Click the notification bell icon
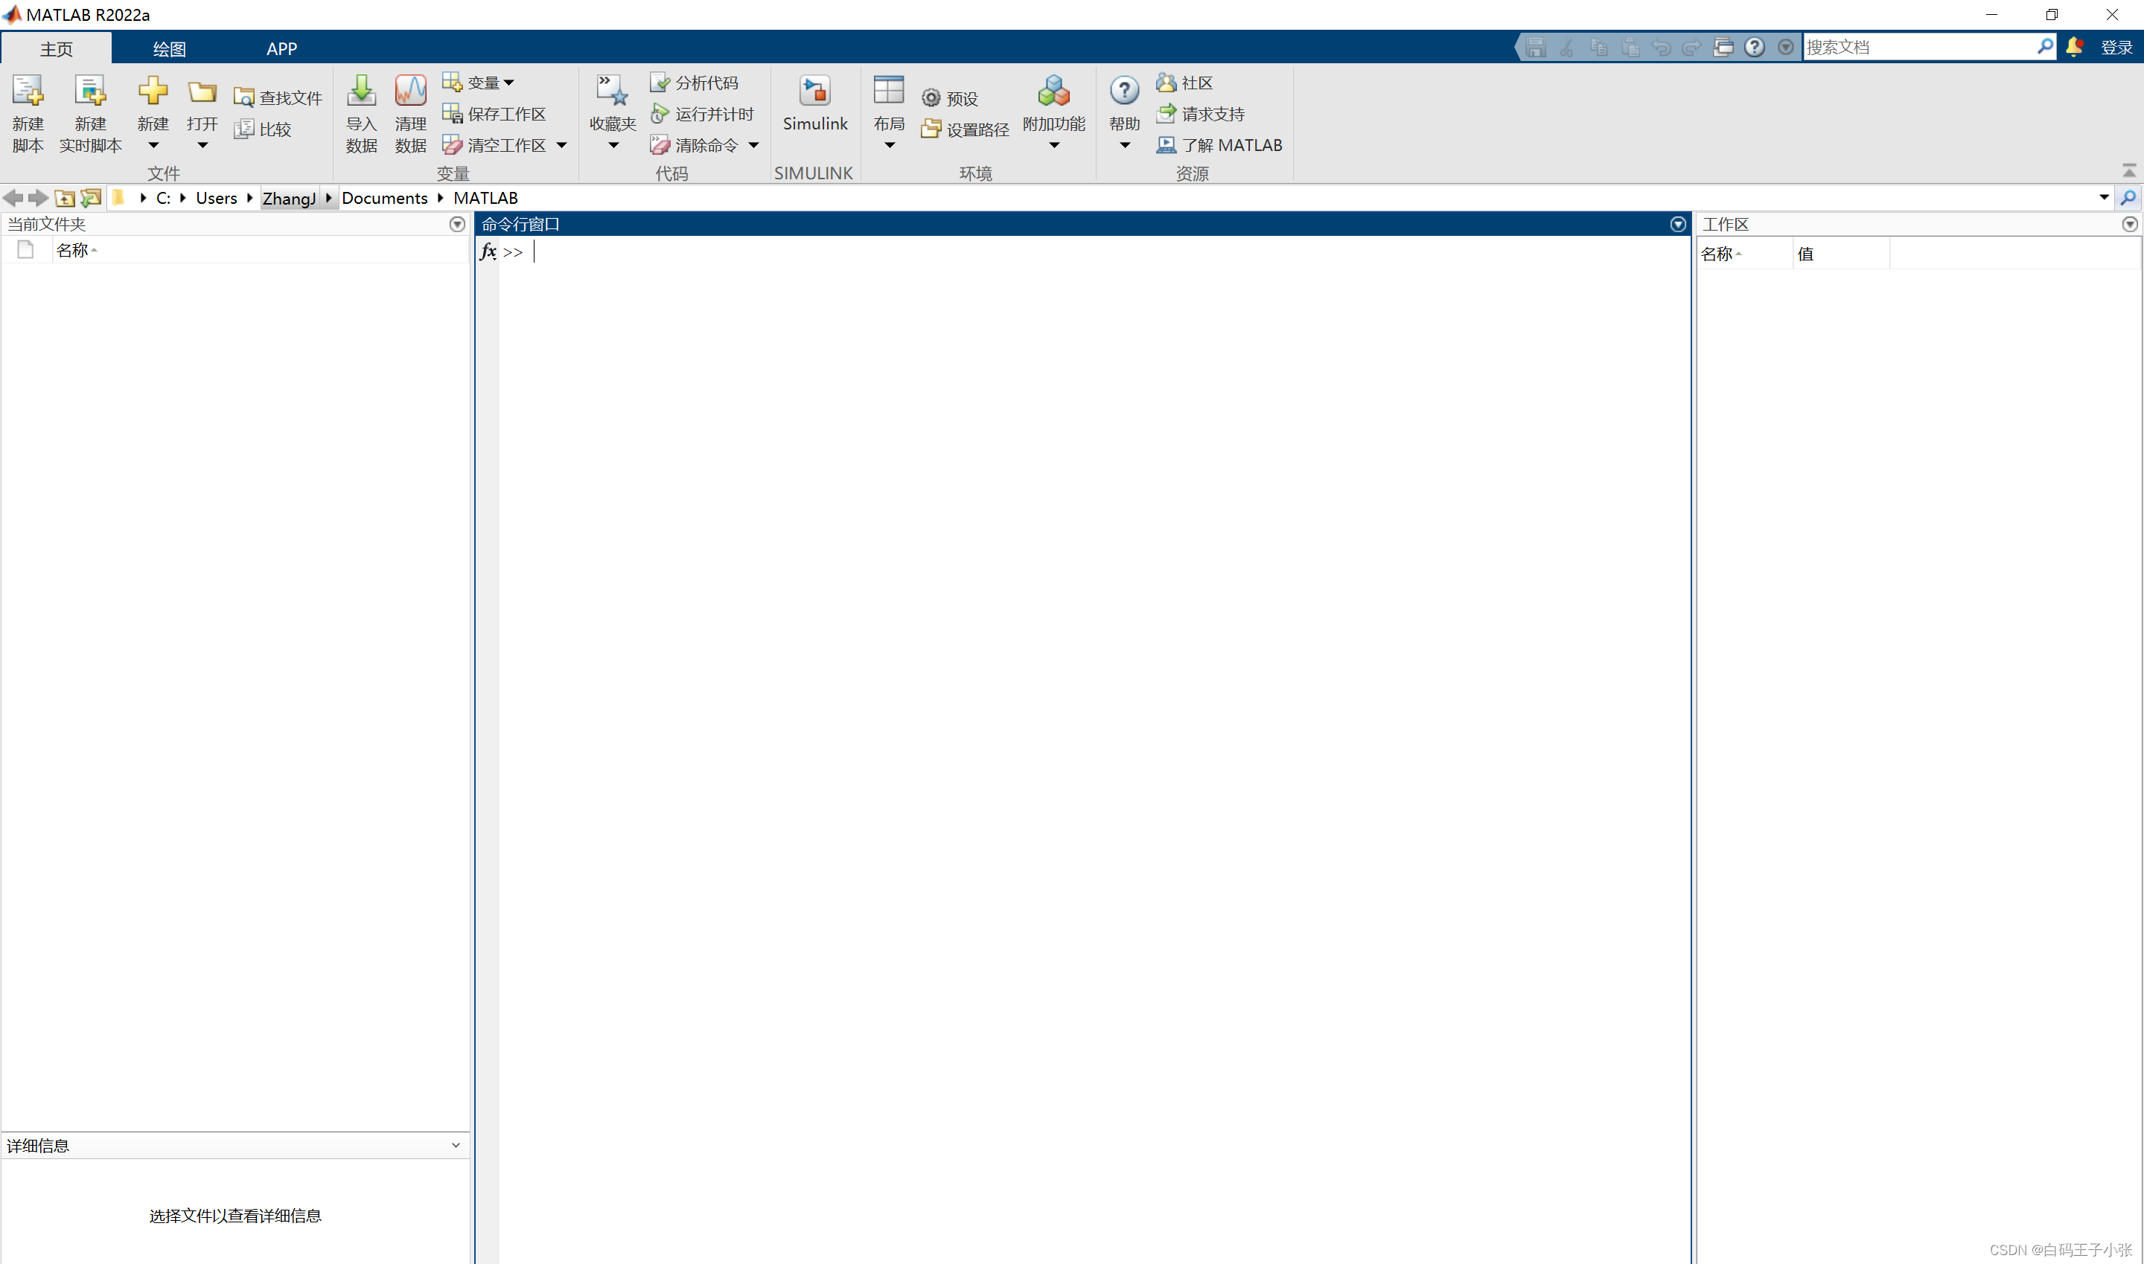Viewport: 2144px width, 1264px height. point(2074,48)
